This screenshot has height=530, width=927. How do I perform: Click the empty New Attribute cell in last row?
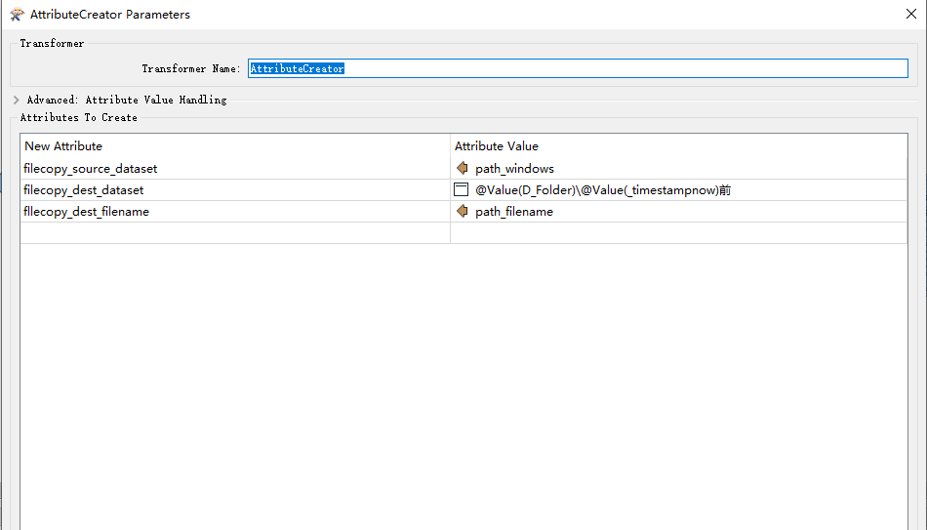235,232
